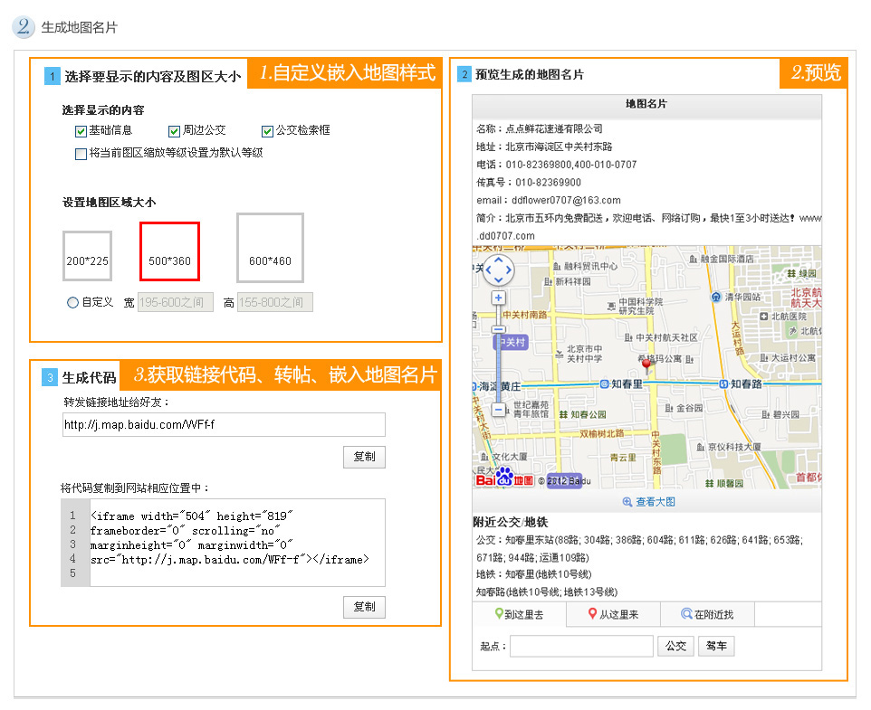Switch to the 从这里来 tab
This screenshot has height=710, width=871.
pos(613,615)
